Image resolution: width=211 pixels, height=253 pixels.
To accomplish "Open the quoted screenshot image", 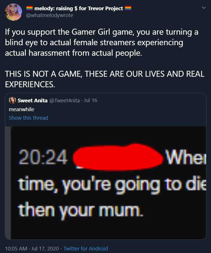I will pyautogui.click(x=106, y=183).
